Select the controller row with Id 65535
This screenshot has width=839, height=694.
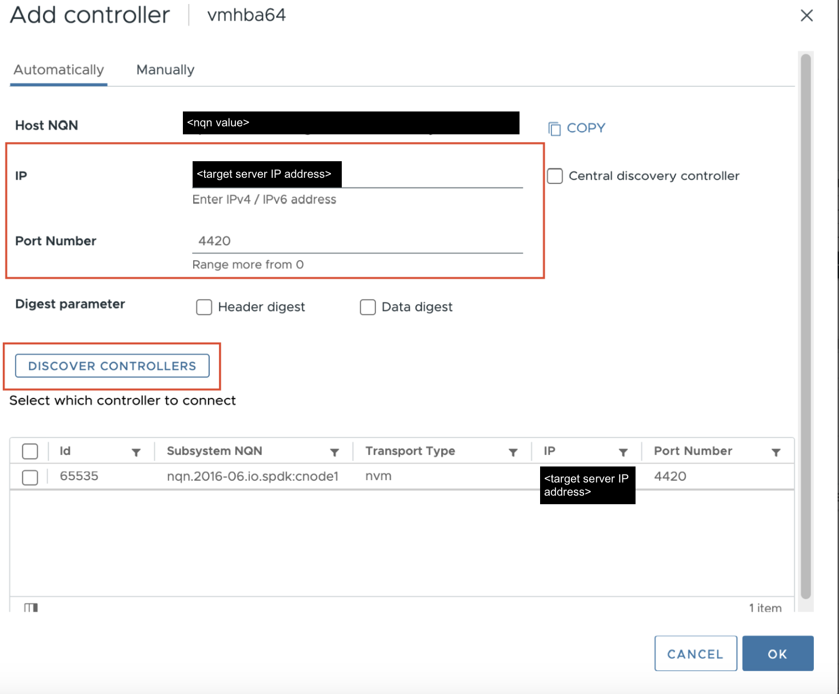tap(30, 477)
